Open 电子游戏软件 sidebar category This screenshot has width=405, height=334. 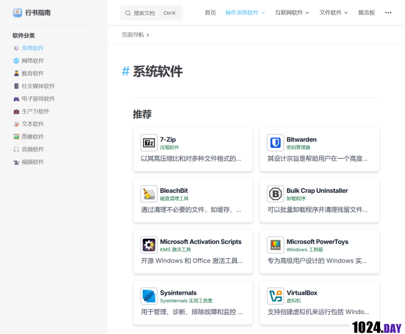[38, 99]
